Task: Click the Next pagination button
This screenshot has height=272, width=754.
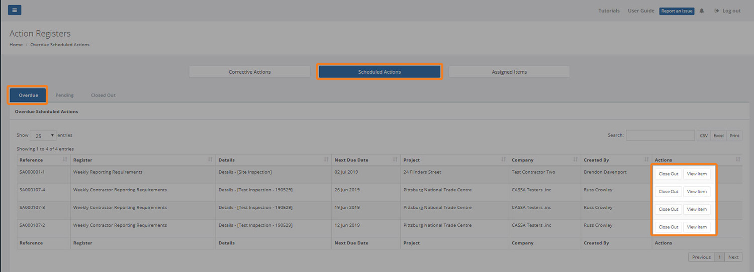Action: [x=733, y=257]
